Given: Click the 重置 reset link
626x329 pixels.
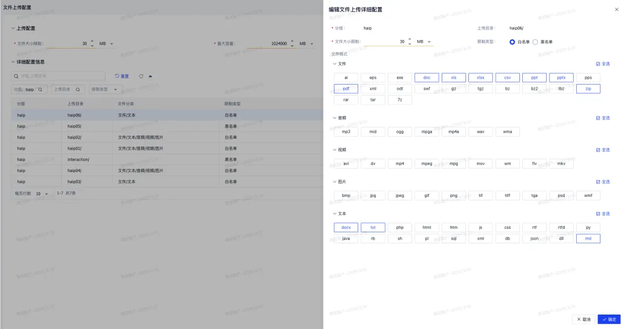Looking at the screenshot, I should (122, 76).
